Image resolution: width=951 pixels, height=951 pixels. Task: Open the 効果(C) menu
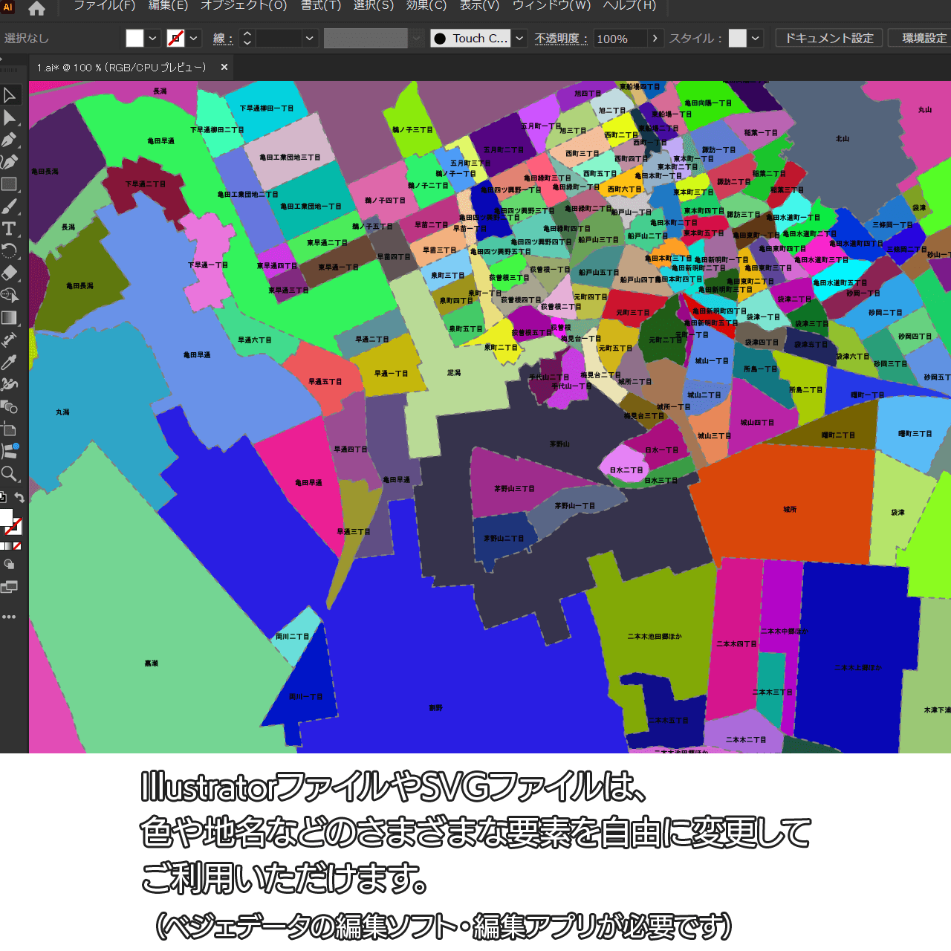[426, 6]
